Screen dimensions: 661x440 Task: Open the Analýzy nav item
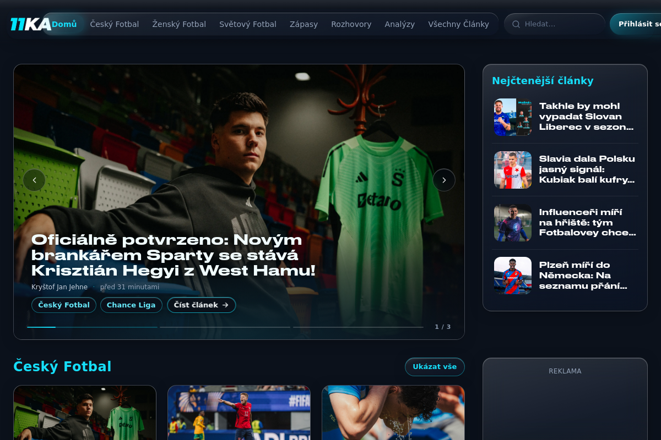click(x=400, y=24)
